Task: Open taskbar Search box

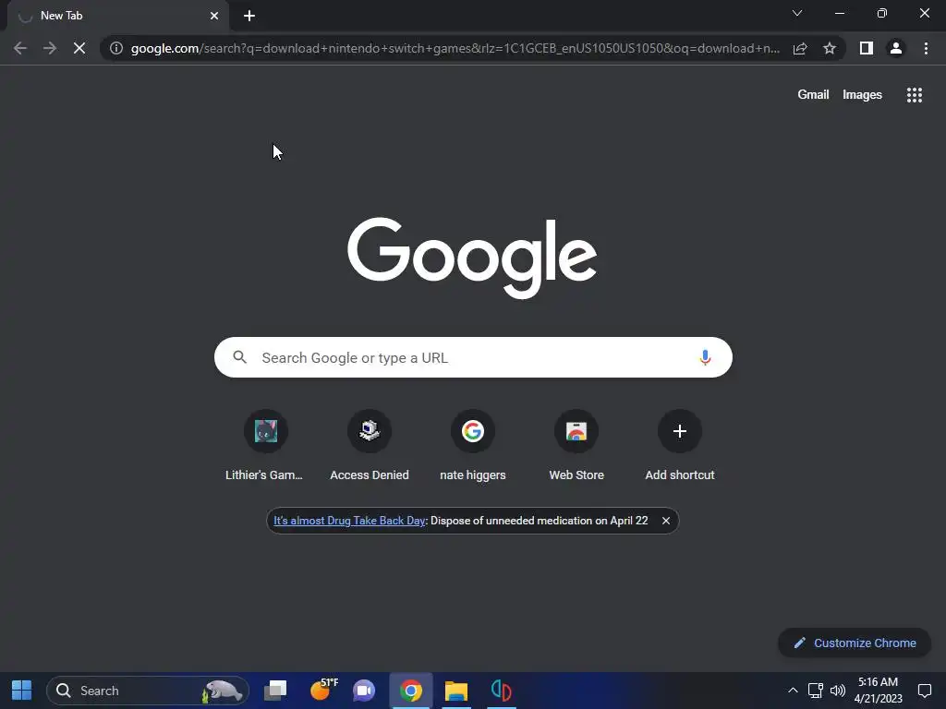Action: point(148,691)
